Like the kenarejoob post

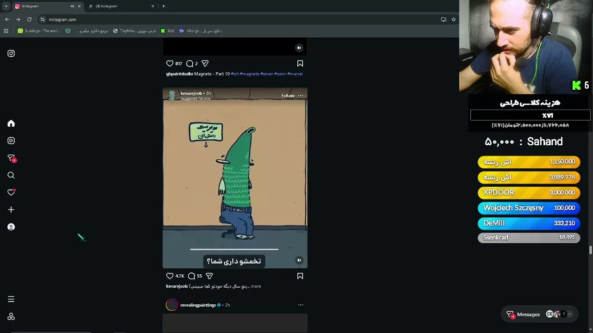click(x=170, y=276)
